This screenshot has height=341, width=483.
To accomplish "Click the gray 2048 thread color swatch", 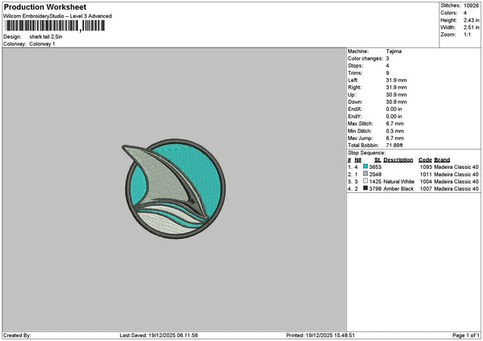I will pos(365,174).
